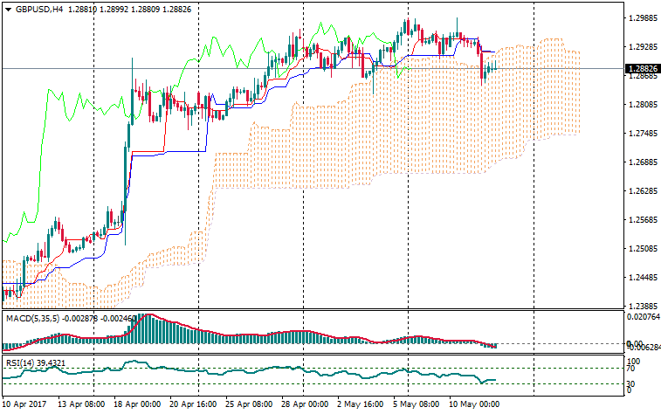Click the current price tag 1.28826

[x=642, y=68]
